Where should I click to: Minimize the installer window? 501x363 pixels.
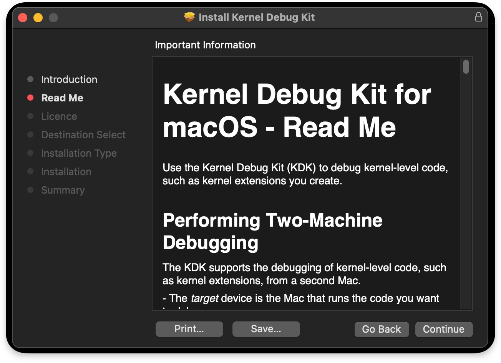coord(38,18)
